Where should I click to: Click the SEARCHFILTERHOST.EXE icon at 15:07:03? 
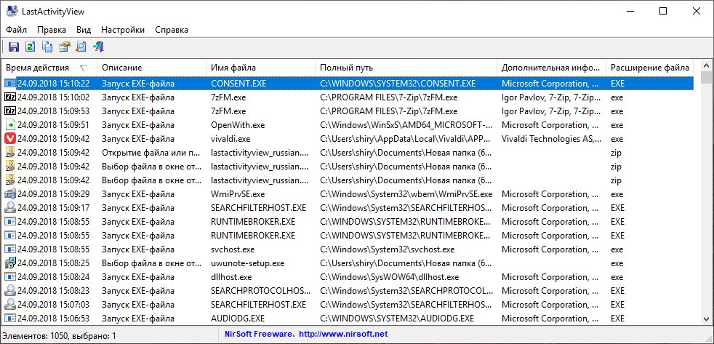click(x=10, y=304)
